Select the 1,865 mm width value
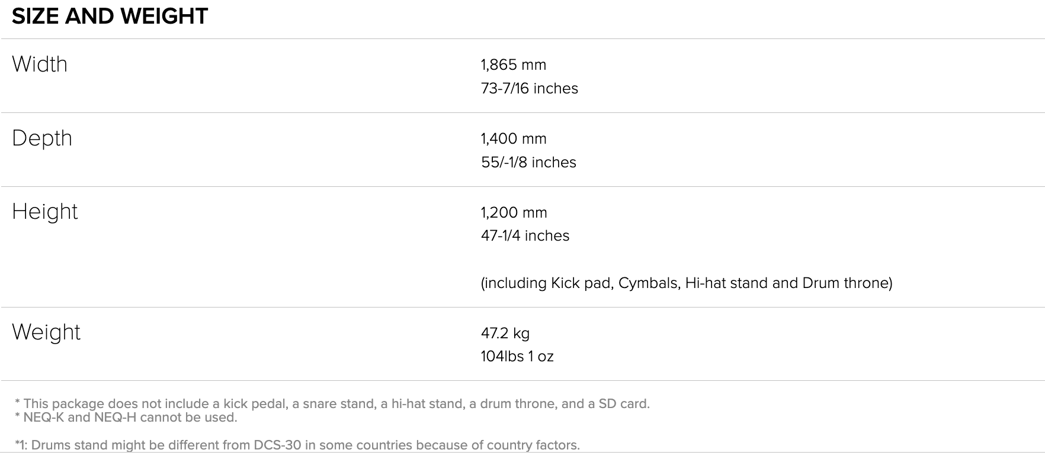The width and height of the screenshot is (1045, 453). [513, 64]
